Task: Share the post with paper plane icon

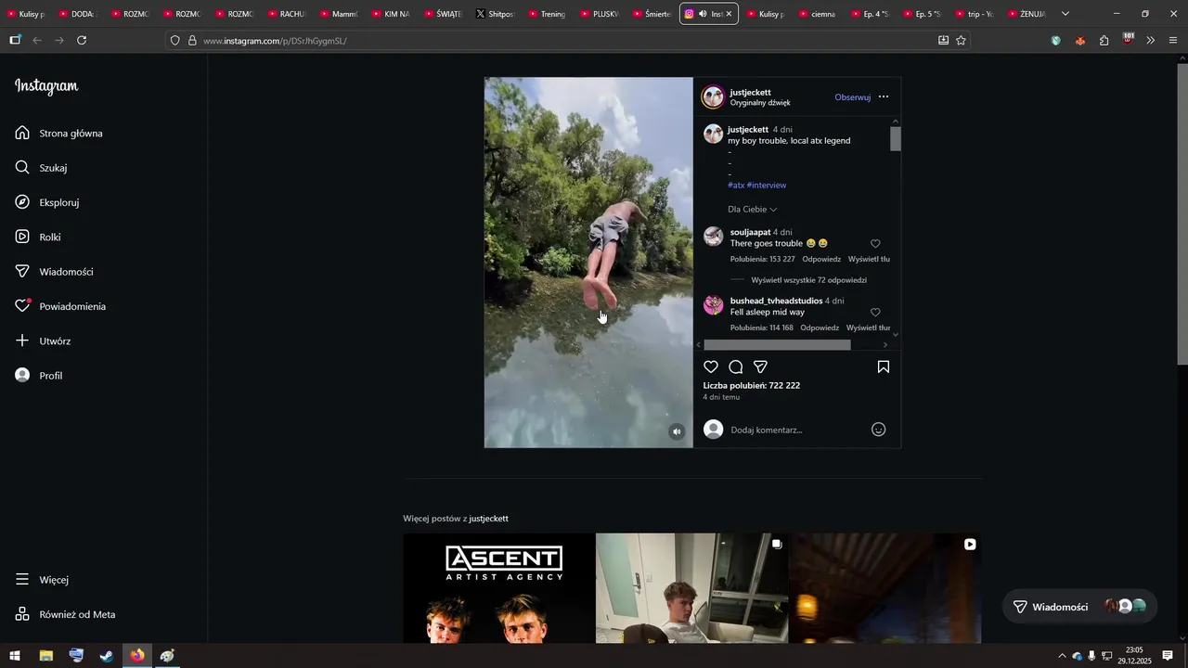Action: [760, 367]
